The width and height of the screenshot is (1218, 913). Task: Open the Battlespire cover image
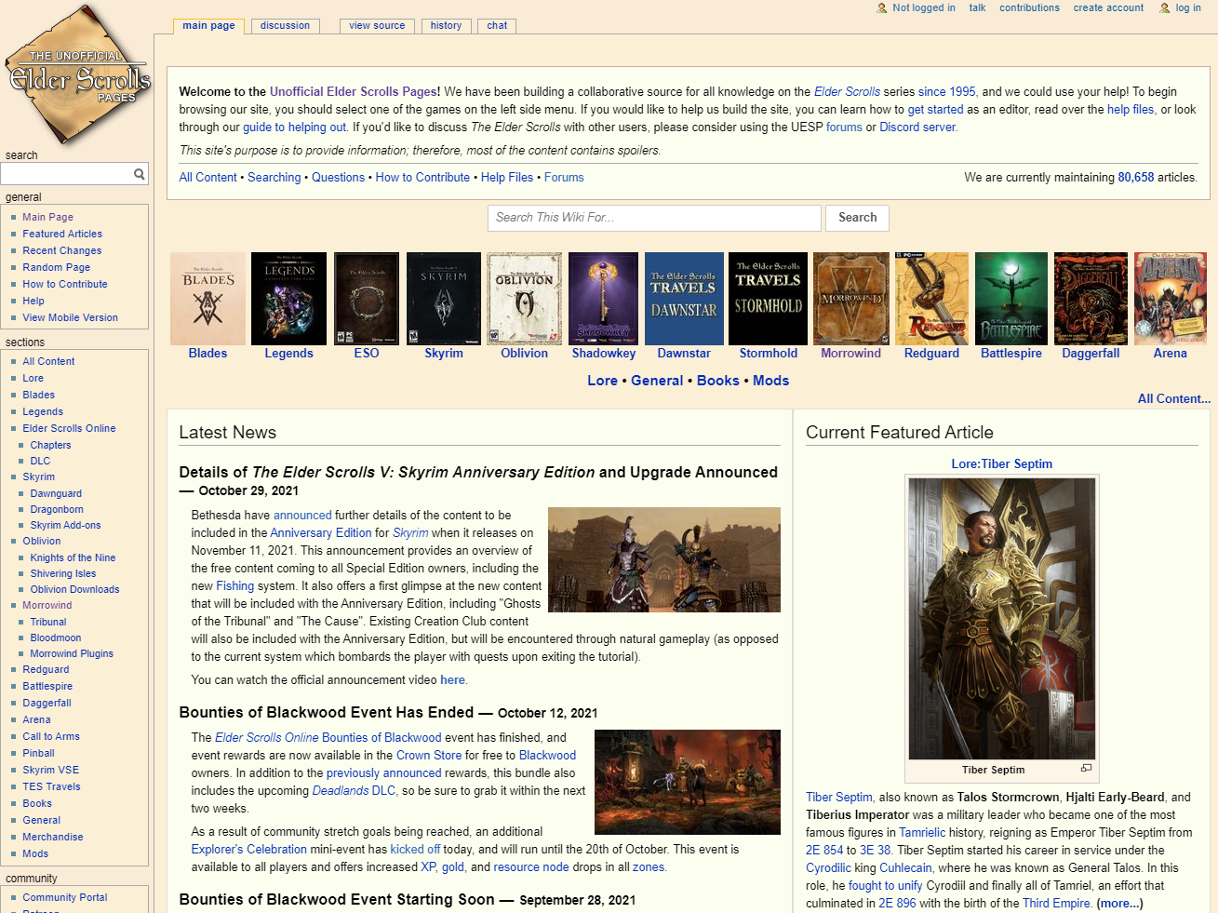(1011, 299)
